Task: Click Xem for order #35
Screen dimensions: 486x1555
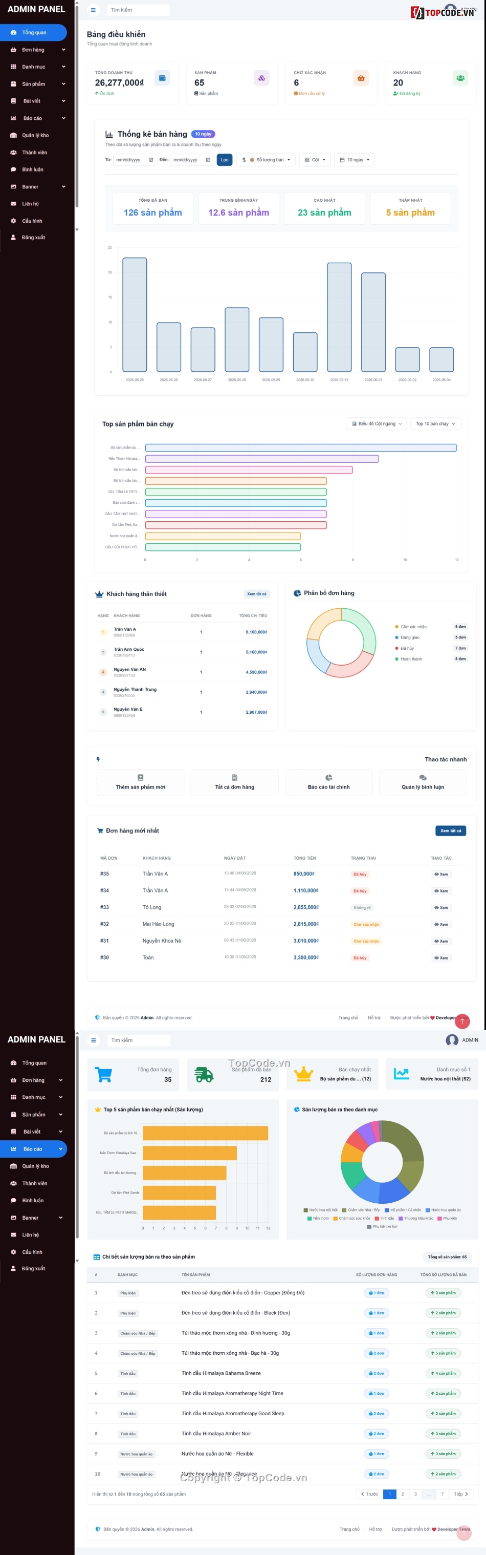Action: click(x=441, y=874)
